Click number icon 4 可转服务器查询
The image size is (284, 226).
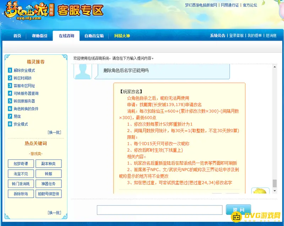(10, 93)
